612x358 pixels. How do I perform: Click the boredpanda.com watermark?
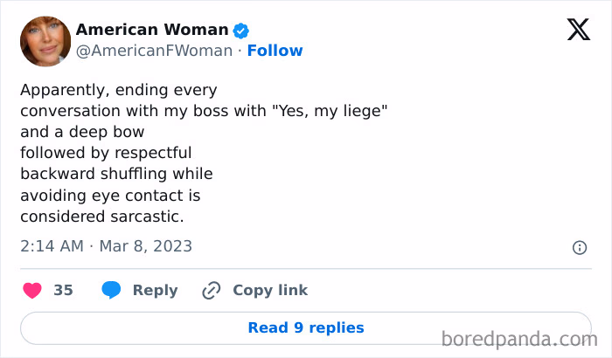[519, 339]
